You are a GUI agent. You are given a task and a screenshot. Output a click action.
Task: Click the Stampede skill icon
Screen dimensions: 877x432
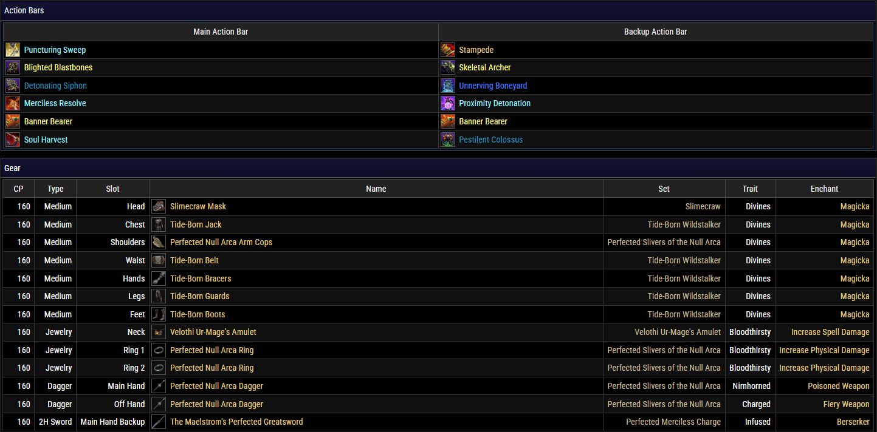click(x=448, y=50)
